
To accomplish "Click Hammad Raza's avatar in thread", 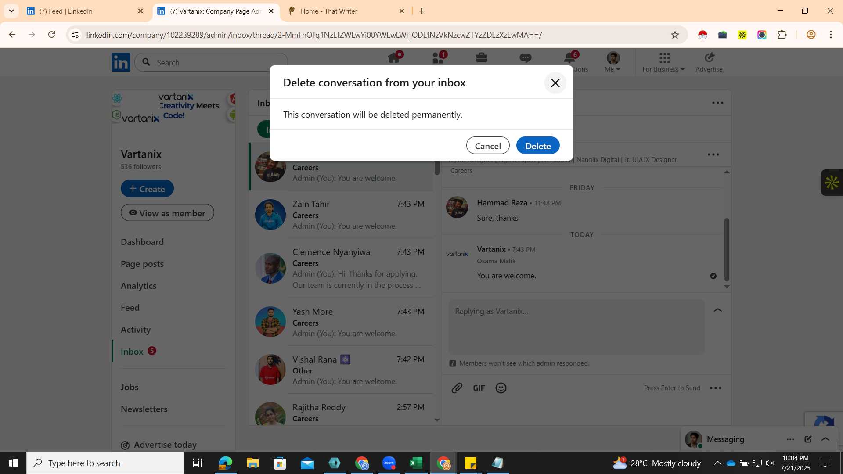I will point(457,207).
